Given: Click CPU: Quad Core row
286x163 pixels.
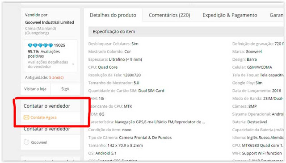Looking at the screenshot, I should tap(103, 67).
